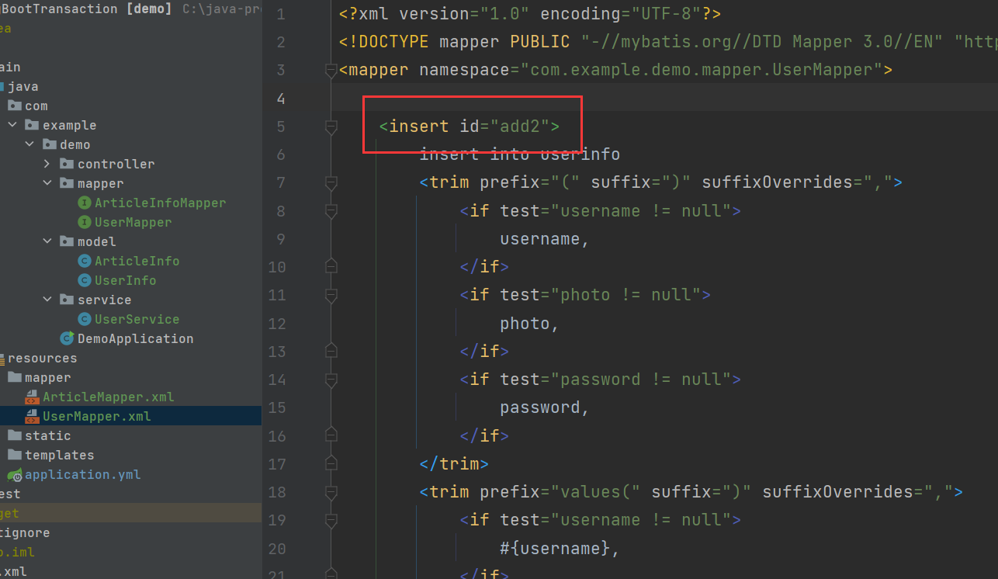Click 'password,' text on line 15
Screen dimensions: 998x579
(x=545, y=407)
